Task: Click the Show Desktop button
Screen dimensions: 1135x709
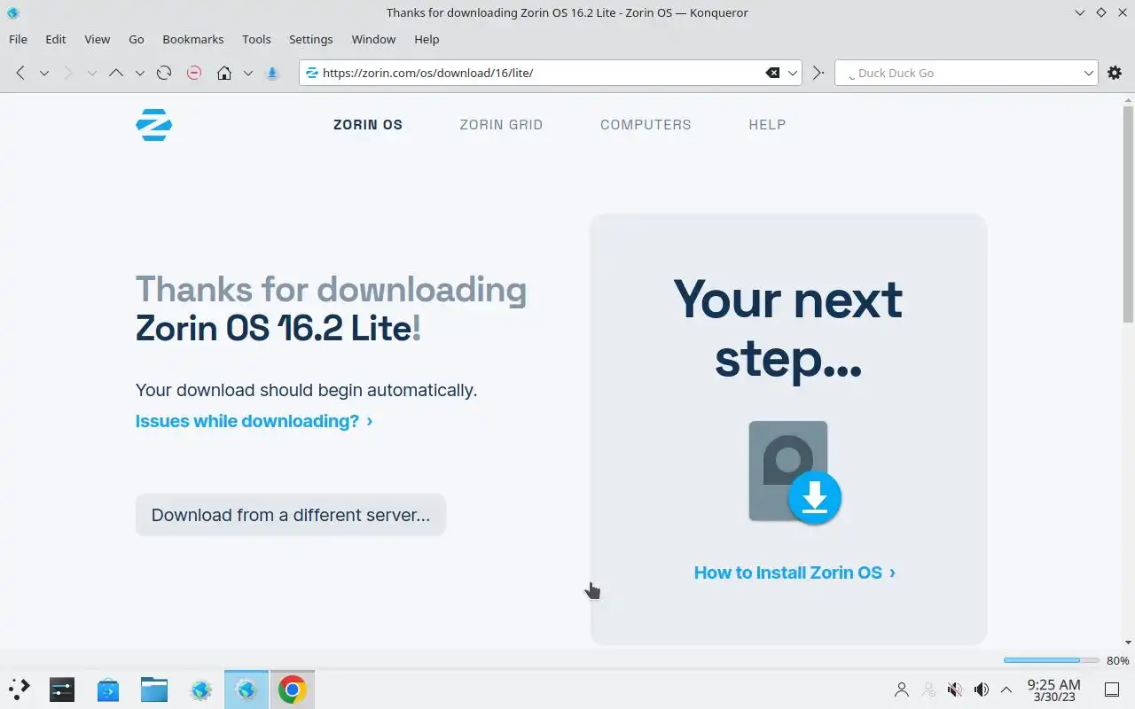Action: click(1111, 690)
